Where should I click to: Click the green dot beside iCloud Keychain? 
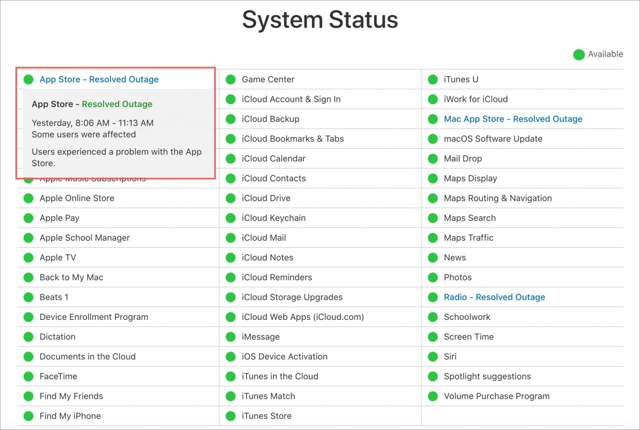(230, 218)
